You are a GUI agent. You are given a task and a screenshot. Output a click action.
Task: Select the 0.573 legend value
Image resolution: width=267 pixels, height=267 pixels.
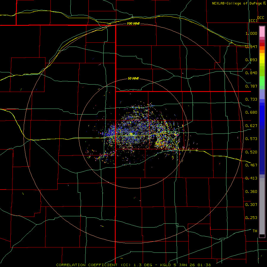click(x=251, y=139)
